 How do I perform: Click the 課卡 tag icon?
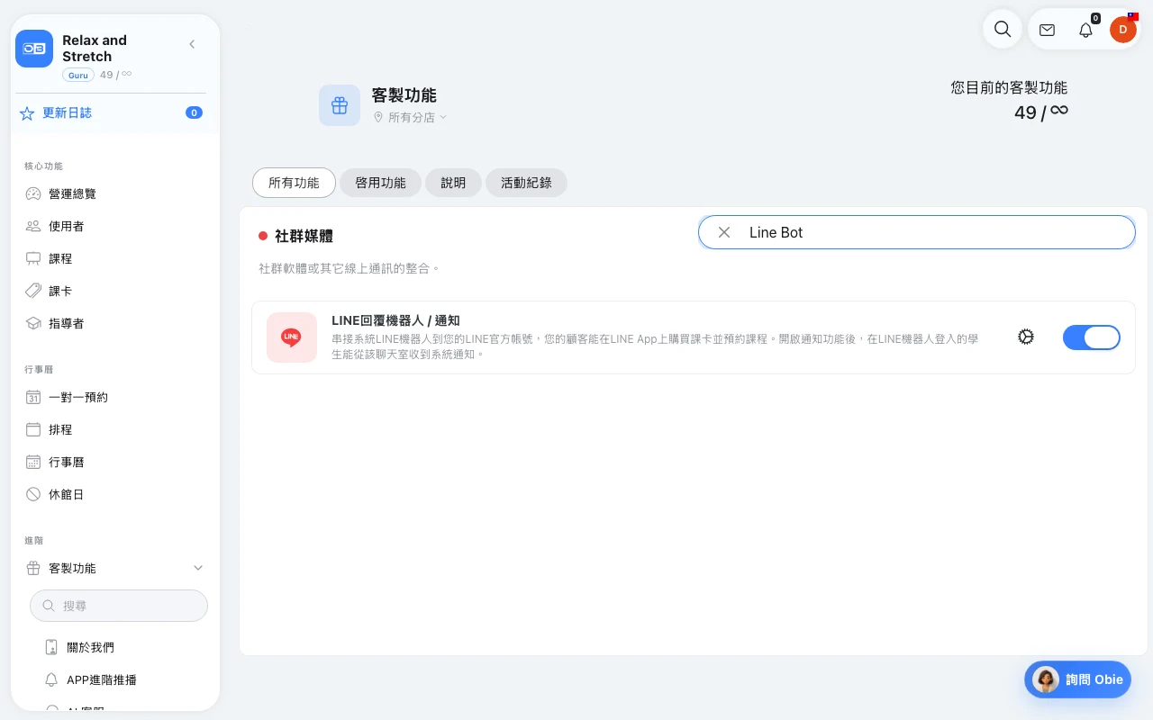click(x=33, y=291)
